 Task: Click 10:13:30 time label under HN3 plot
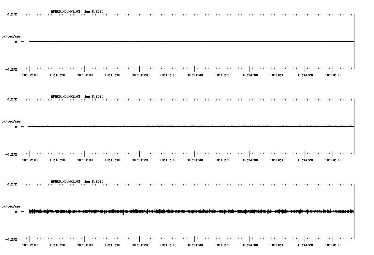(x=167, y=75)
